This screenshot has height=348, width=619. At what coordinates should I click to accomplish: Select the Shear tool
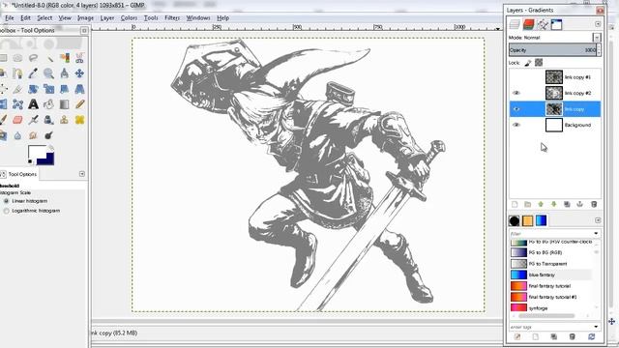[x=65, y=89]
